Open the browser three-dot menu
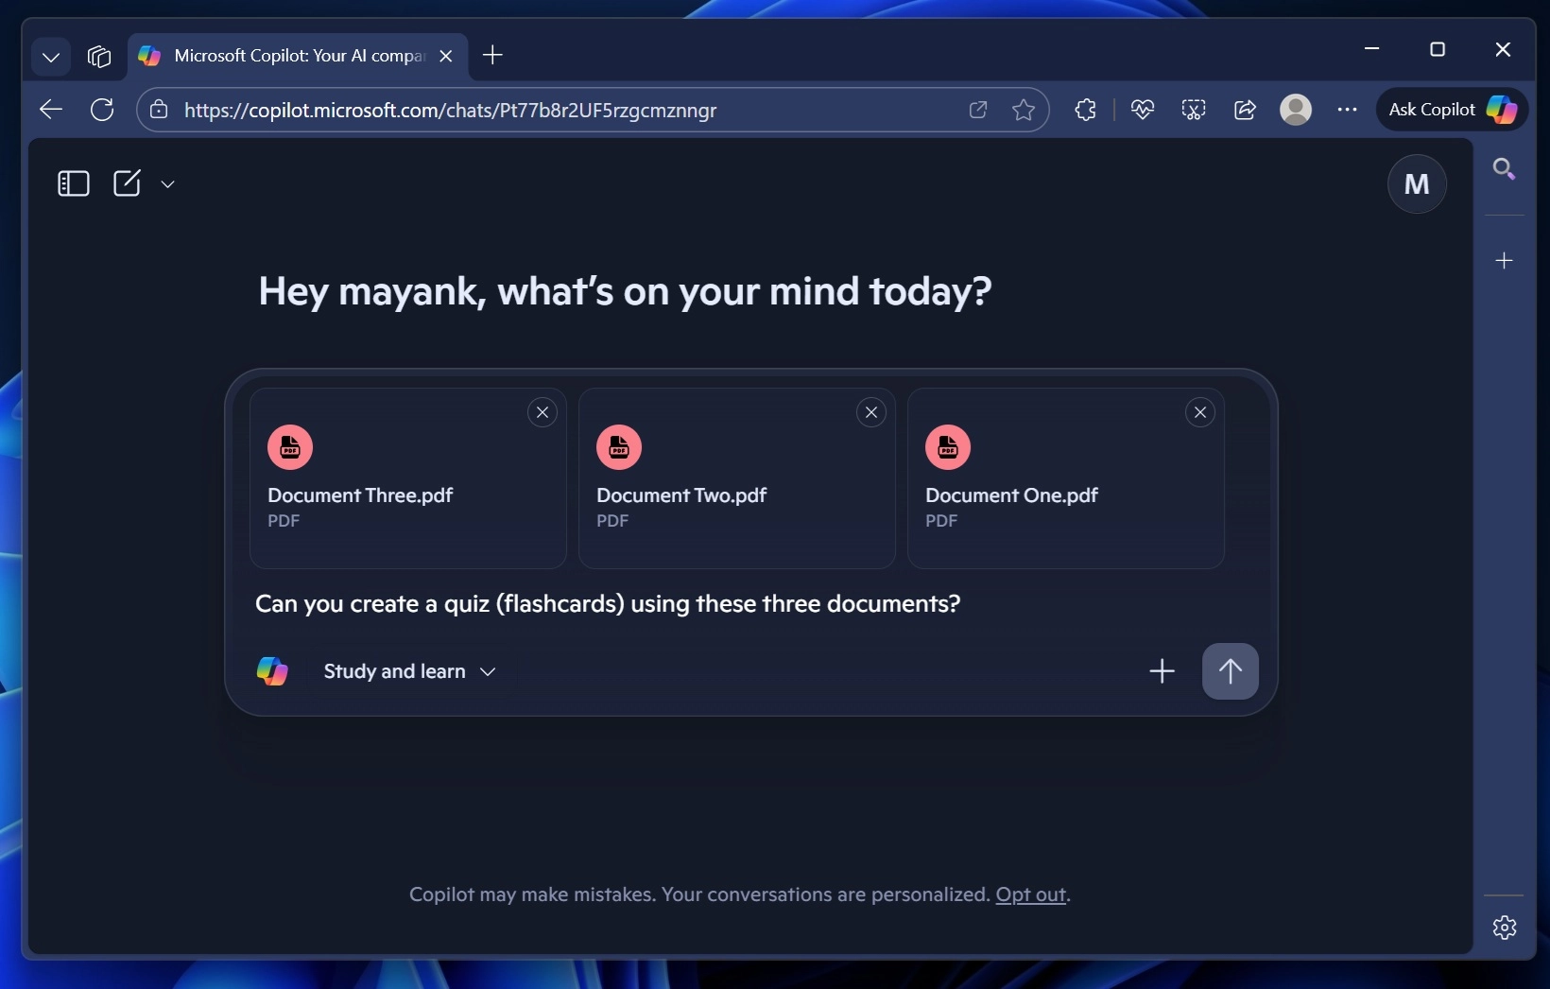Screen dimensions: 1550x989 pyautogui.click(x=1348, y=110)
